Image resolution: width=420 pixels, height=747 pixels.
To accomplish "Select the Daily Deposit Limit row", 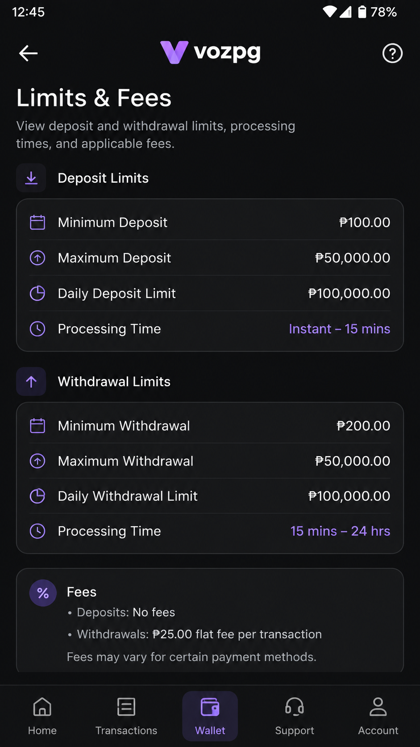I will coord(210,293).
